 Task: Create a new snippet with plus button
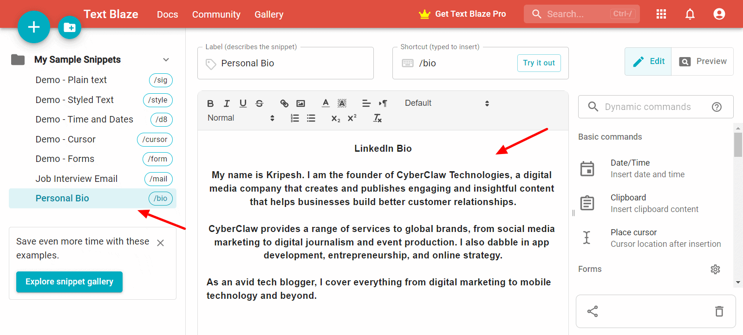(x=33, y=27)
